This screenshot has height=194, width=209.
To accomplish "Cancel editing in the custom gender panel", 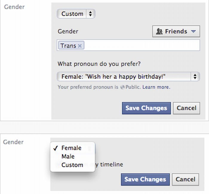I will (186, 108).
